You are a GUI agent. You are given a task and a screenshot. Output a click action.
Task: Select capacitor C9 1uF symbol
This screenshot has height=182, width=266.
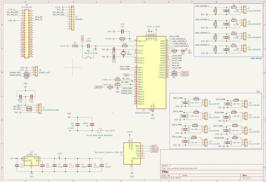click(x=78, y=125)
